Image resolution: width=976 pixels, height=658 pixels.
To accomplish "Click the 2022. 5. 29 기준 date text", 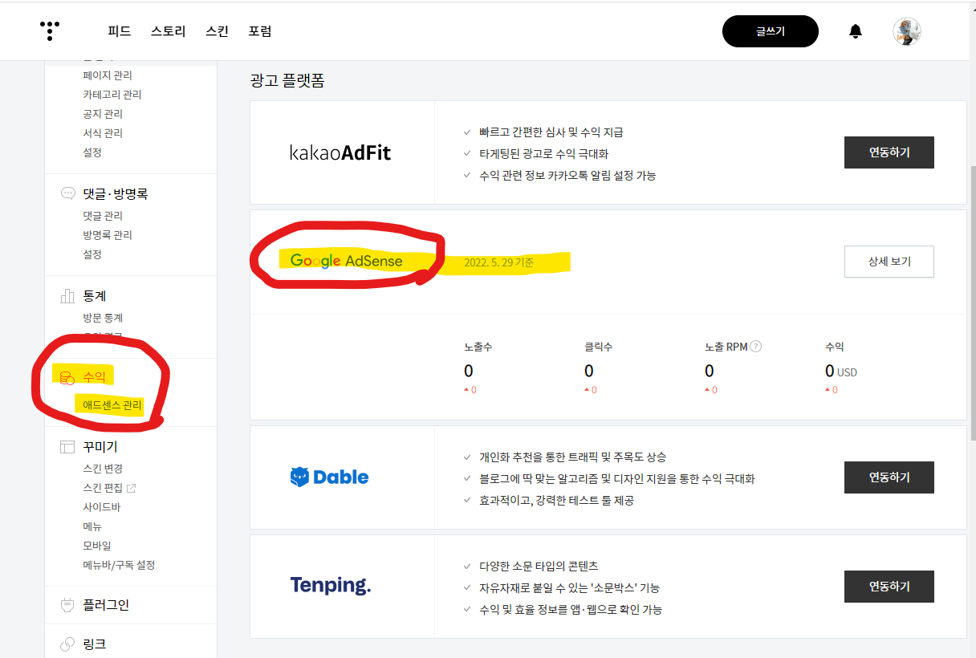I will tap(499, 262).
